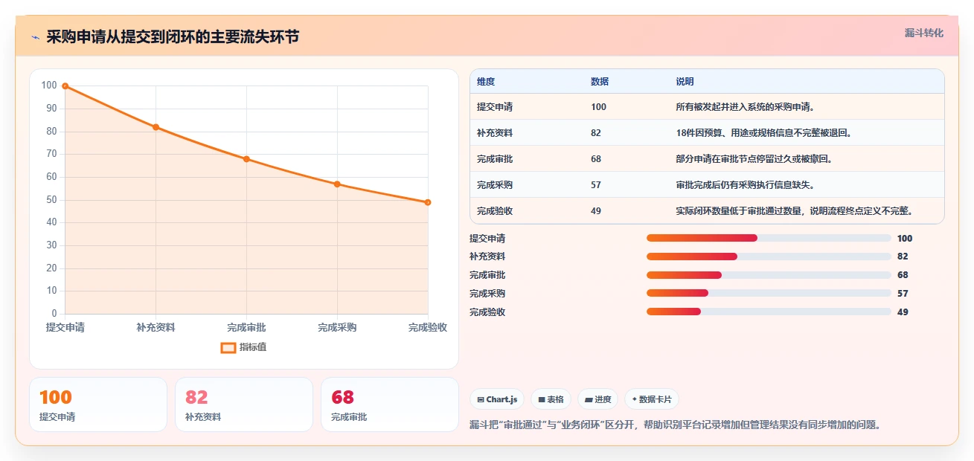Screen dimensions: 974x461
Task: Click the 数据 column header in the table
Action: (x=600, y=81)
